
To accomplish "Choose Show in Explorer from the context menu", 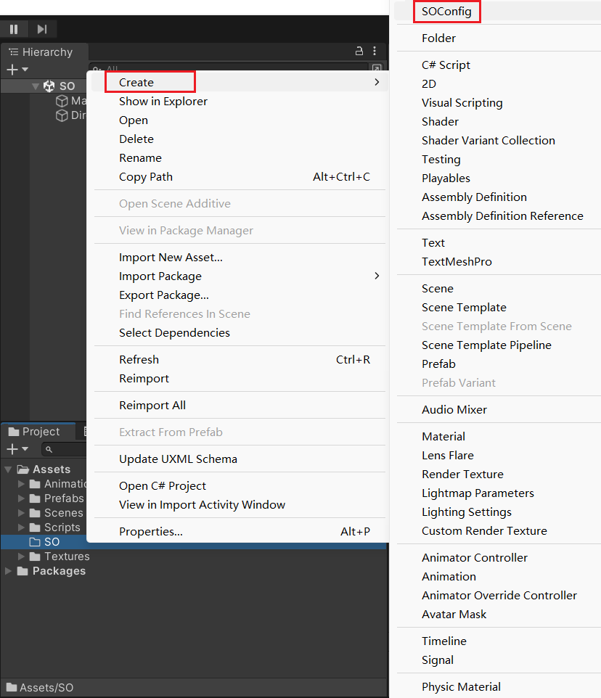I will coord(163,101).
